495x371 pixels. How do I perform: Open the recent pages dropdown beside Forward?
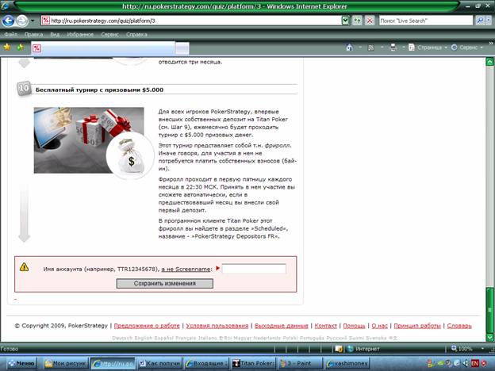click(x=33, y=21)
